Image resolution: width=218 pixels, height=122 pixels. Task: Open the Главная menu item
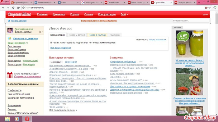[42, 14]
